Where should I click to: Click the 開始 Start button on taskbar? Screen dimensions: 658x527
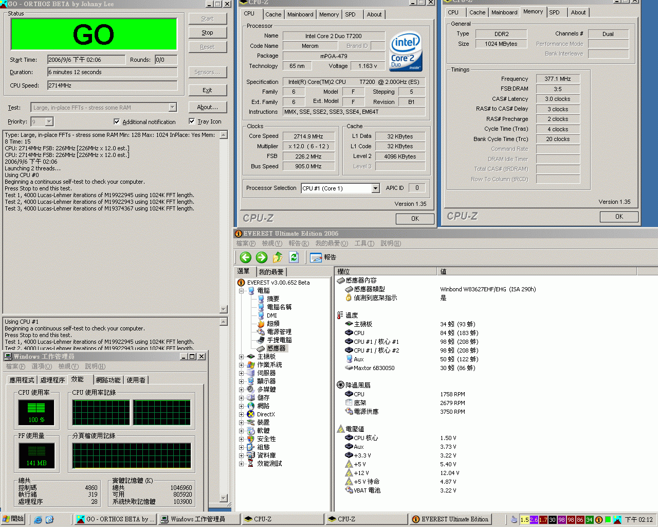click(x=13, y=519)
